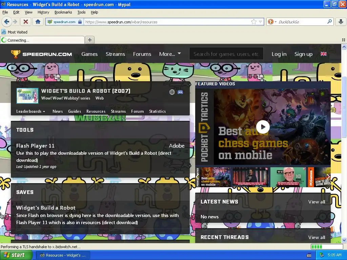Open the Most Visited bookmarks folder

[15, 32]
